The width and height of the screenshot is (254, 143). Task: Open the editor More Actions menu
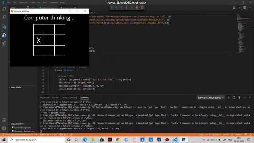[x=250, y=8]
